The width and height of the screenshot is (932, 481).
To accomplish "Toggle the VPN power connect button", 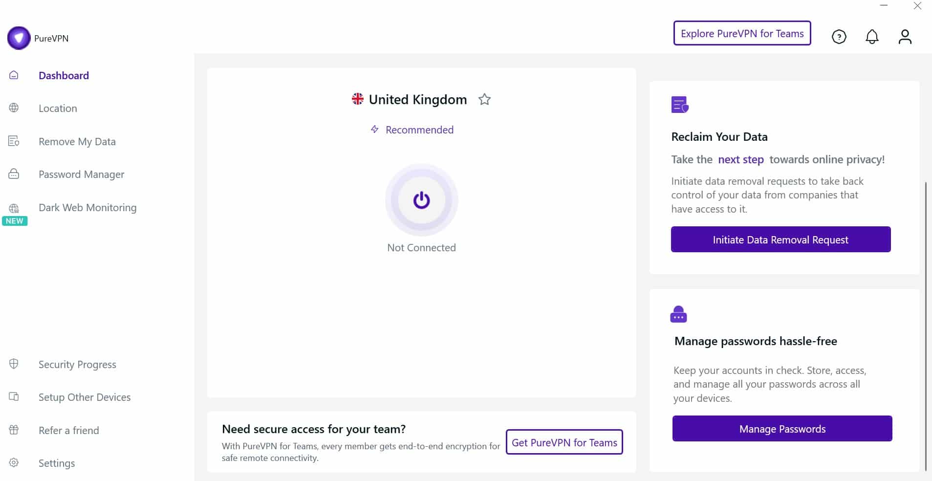I will click(421, 200).
